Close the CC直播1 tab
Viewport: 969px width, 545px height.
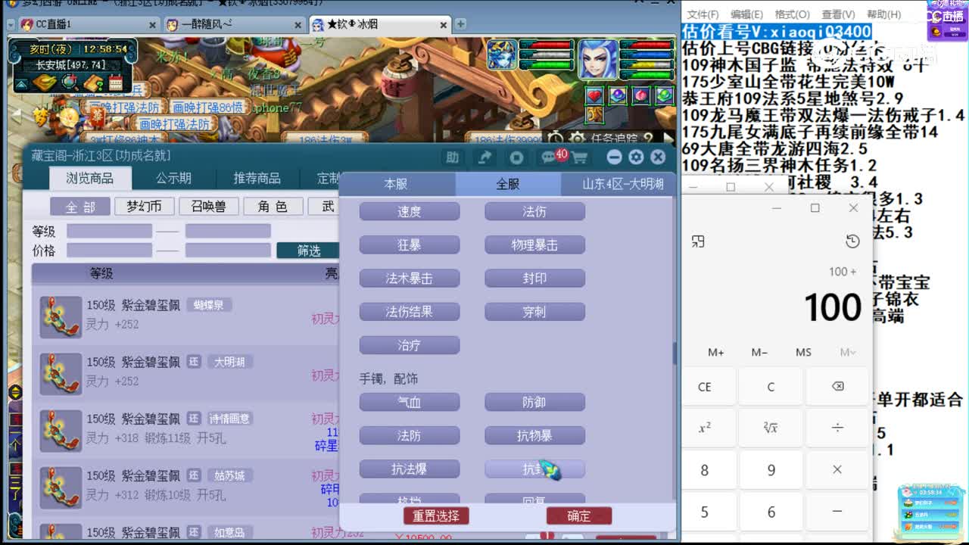152,25
